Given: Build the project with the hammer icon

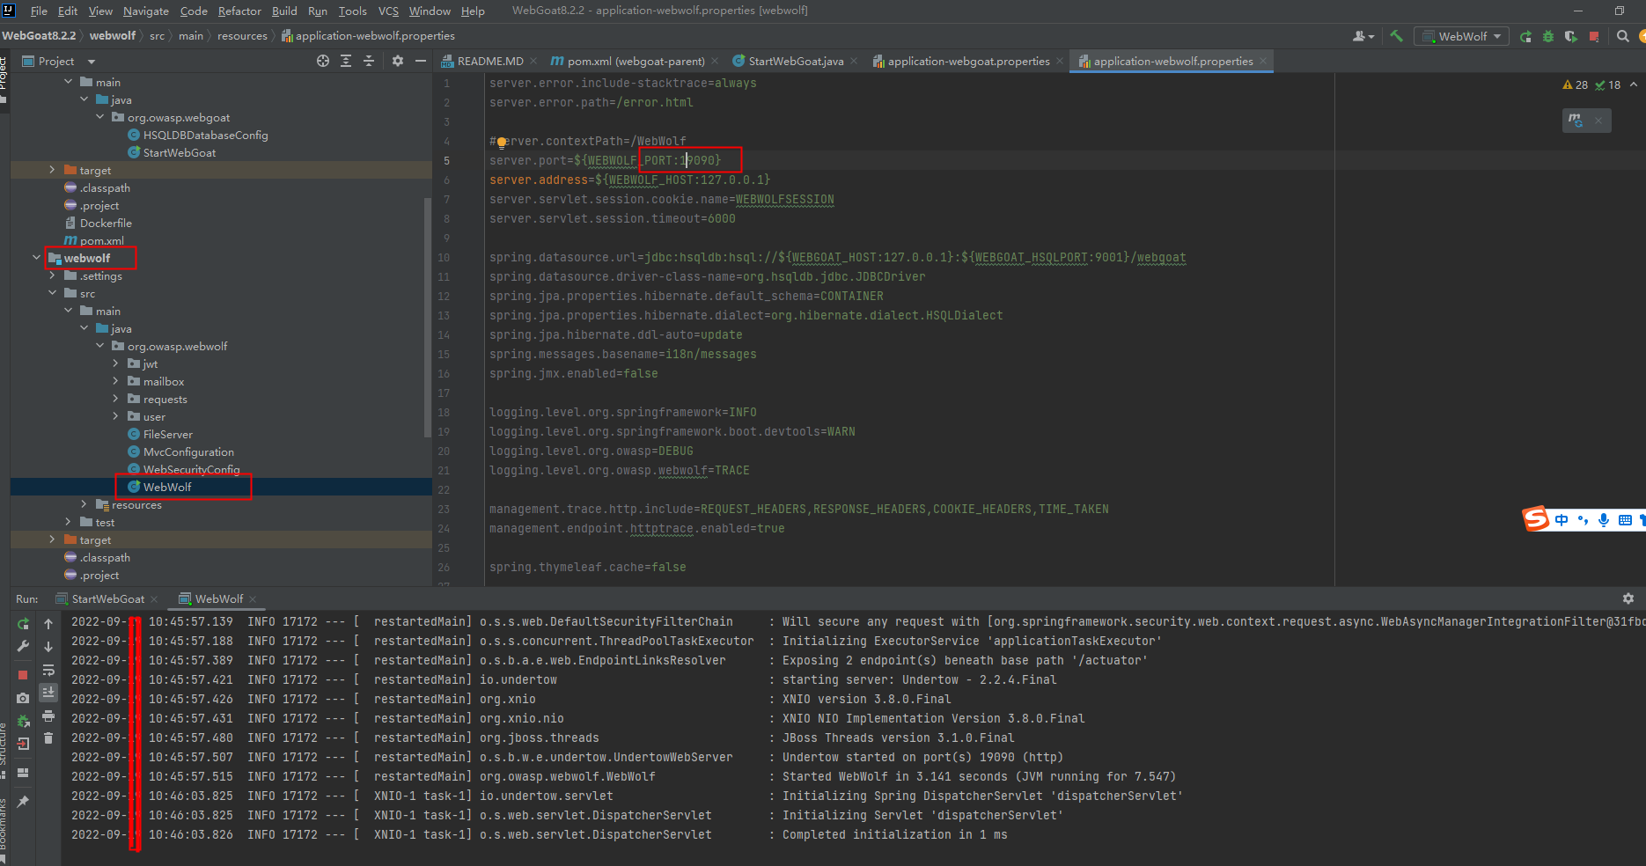Looking at the screenshot, I should pyautogui.click(x=1397, y=36).
